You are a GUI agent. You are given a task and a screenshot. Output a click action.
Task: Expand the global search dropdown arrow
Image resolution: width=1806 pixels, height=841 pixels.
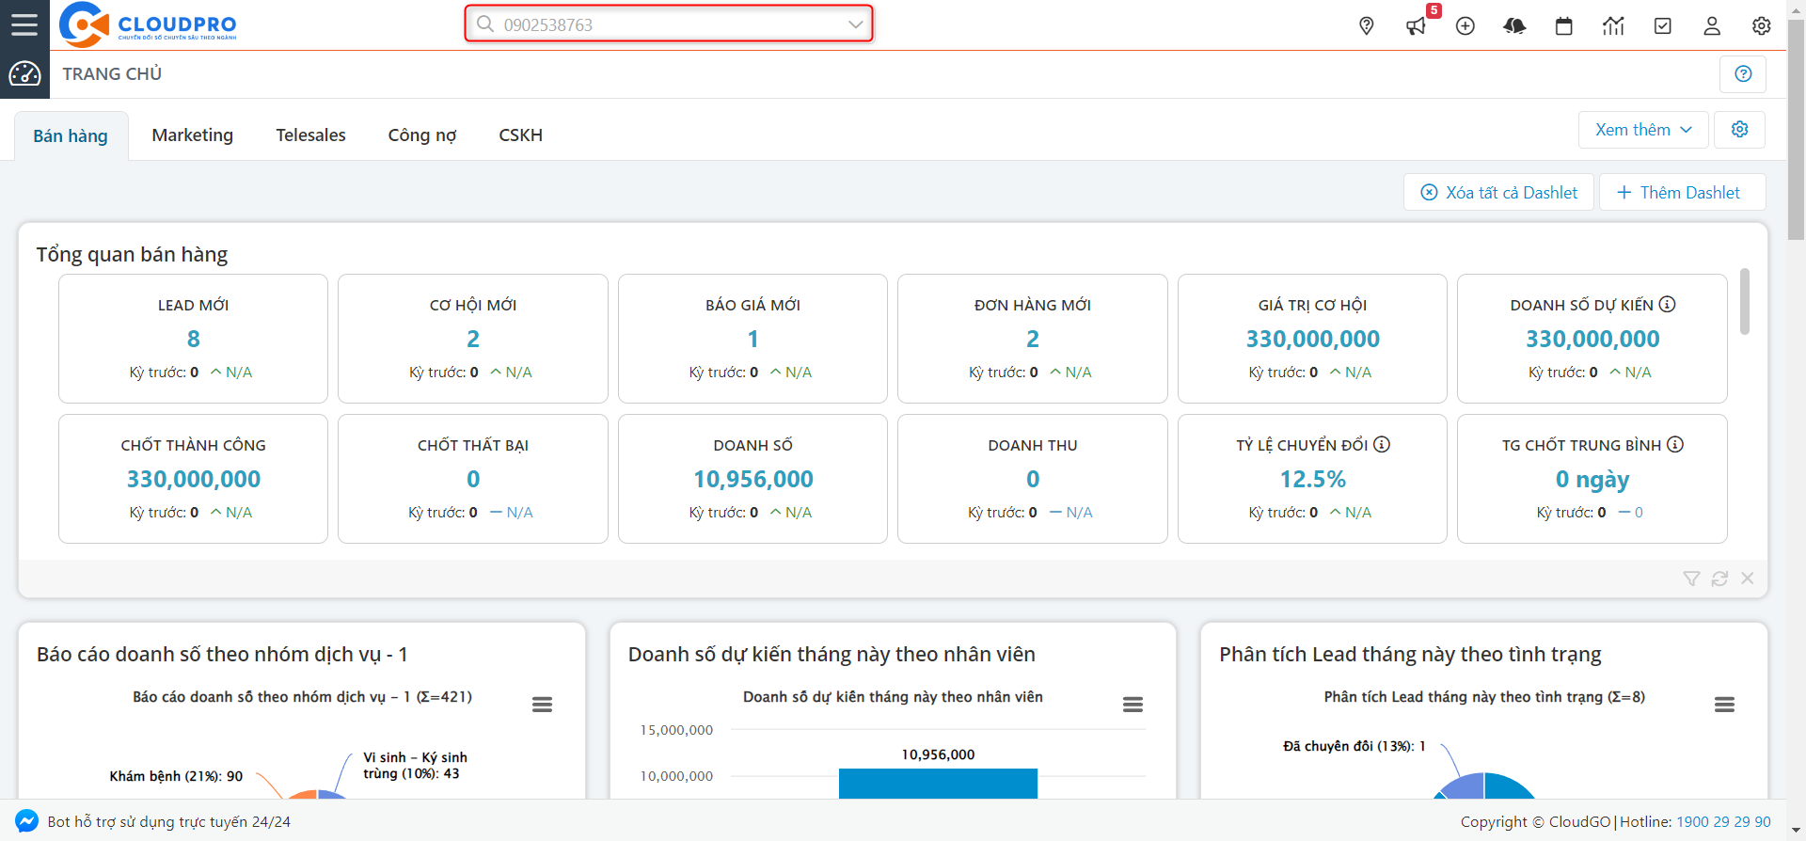click(x=855, y=24)
